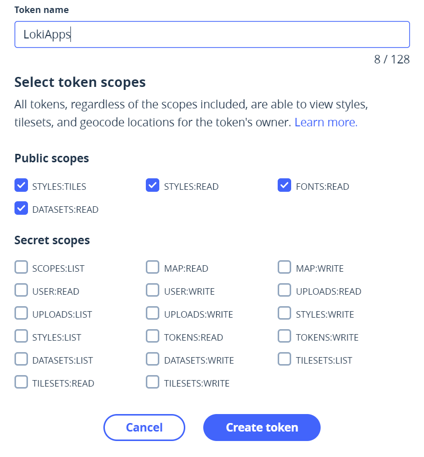424x457 pixels.
Task: Click the Learn more link
Action: click(x=326, y=122)
